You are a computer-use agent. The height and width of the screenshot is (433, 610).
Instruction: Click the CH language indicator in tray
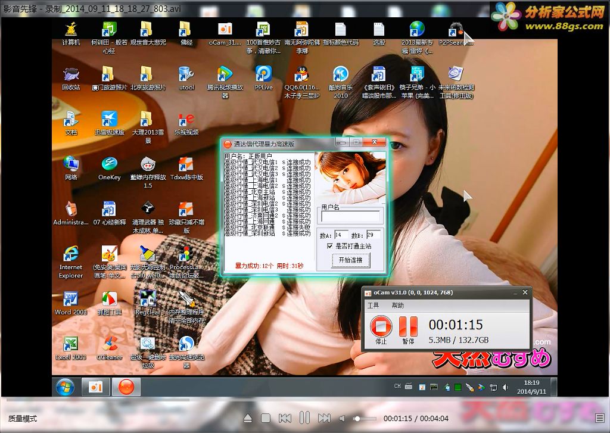[x=397, y=387]
